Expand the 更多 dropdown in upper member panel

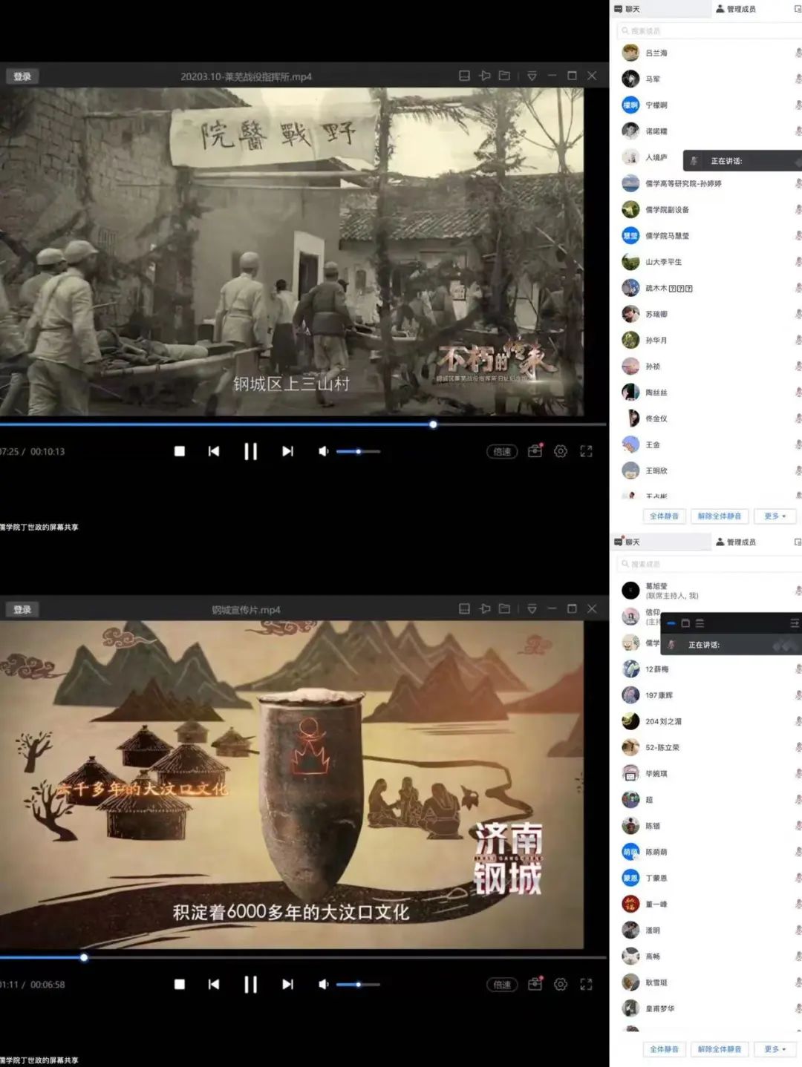[x=775, y=516]
